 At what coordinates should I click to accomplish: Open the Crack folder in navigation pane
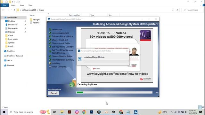tap(11, 35)
